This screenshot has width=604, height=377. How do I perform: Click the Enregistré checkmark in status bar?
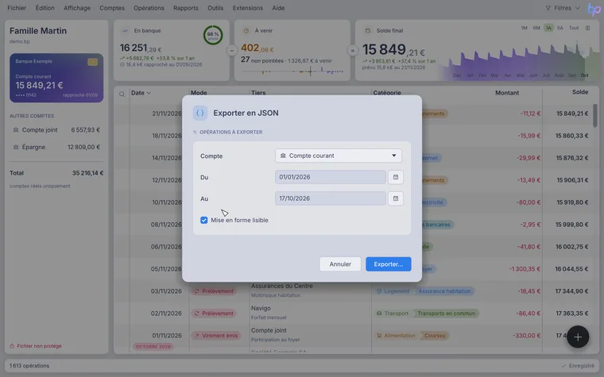pyautogui.click(x=563, y=366)
